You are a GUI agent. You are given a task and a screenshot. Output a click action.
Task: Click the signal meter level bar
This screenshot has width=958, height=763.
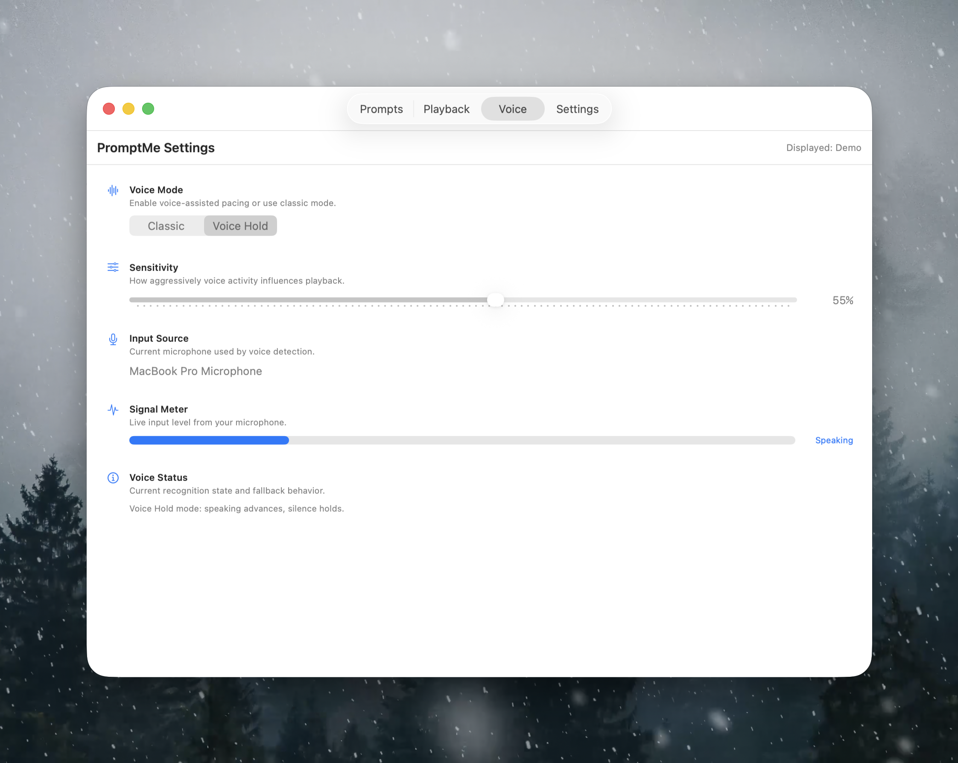(209, 440)
